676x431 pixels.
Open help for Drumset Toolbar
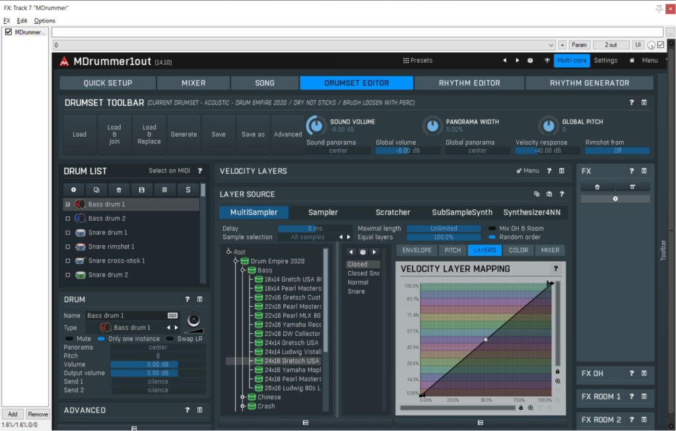click(x=632, y=102)
